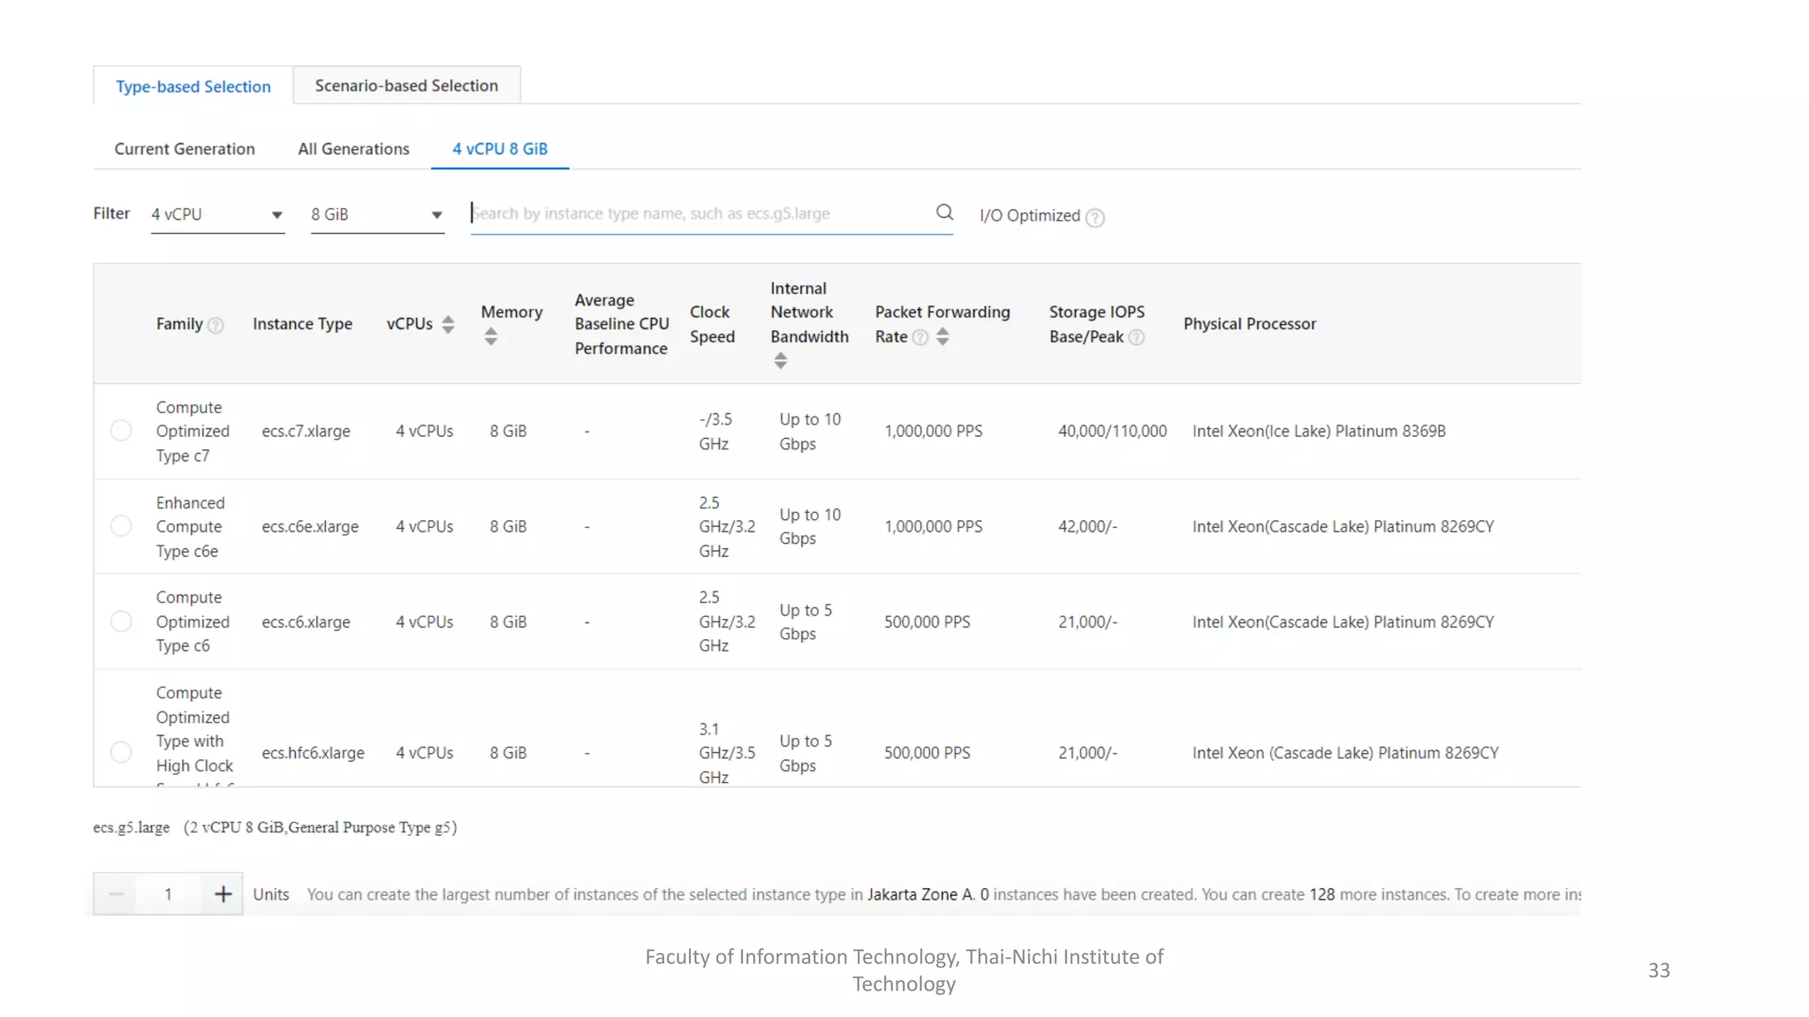
Task: Sort by Internal Network Bandwidth arrows
Action: click(x=780, y=361)
